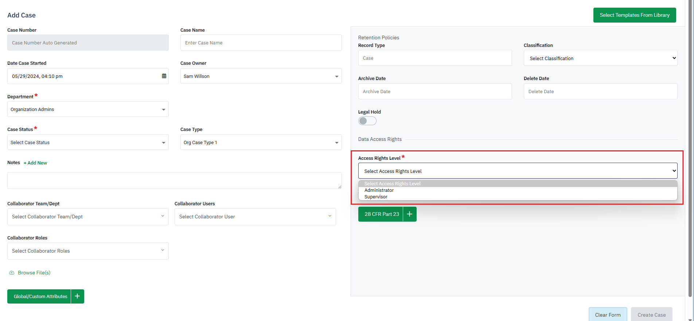
Task: Choose Administrator from access rights list
Action: [518, 190]
